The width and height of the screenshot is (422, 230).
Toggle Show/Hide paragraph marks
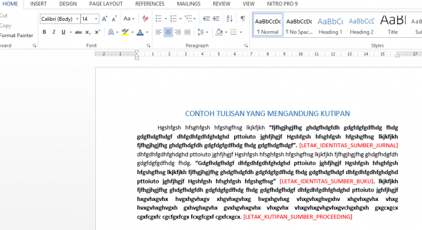pyautogui.click(x=243, y=19)
